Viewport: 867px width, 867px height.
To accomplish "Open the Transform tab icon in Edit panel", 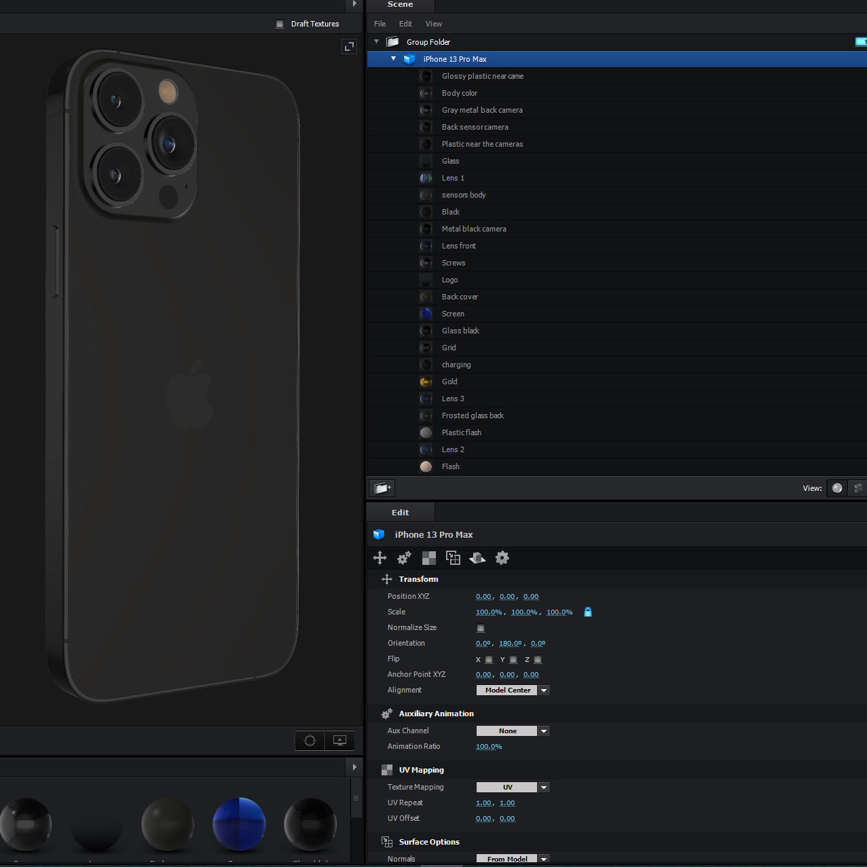I will click(380, 558).
